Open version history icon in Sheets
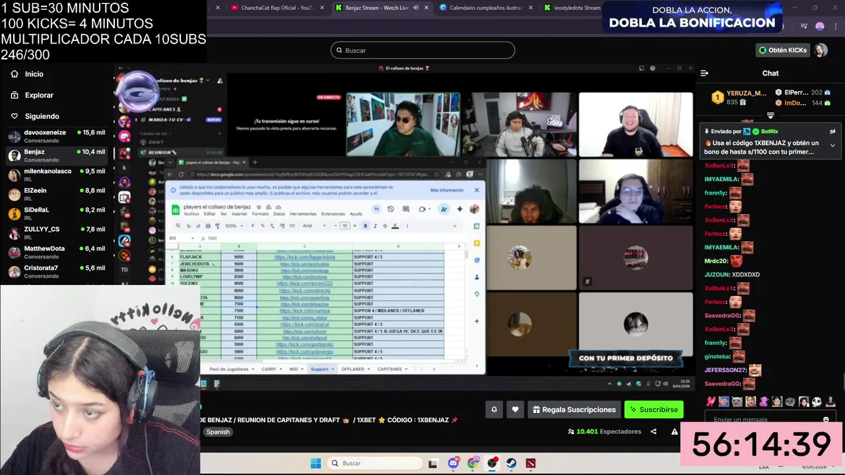Screen dimensions: 845x475 pyautogui.click(x=391, y=209)
